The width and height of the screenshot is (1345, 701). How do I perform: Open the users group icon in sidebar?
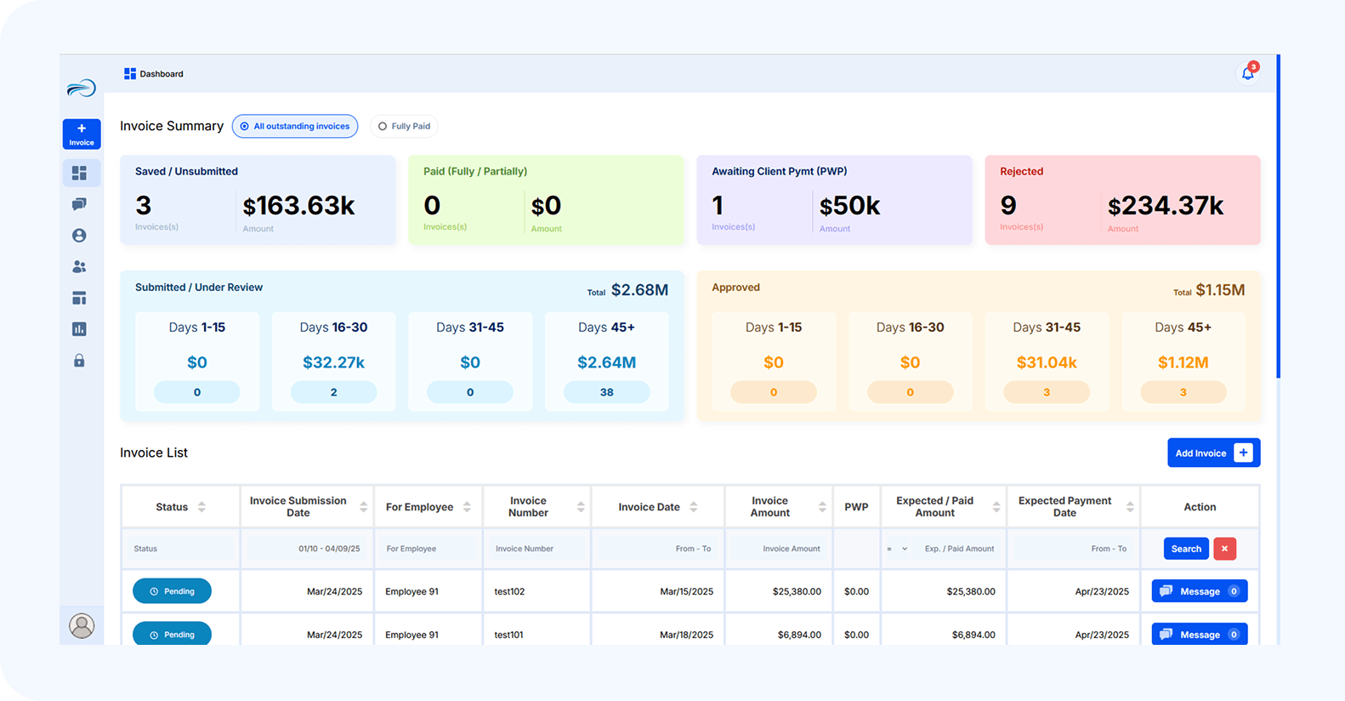click(x=79, y=267)
